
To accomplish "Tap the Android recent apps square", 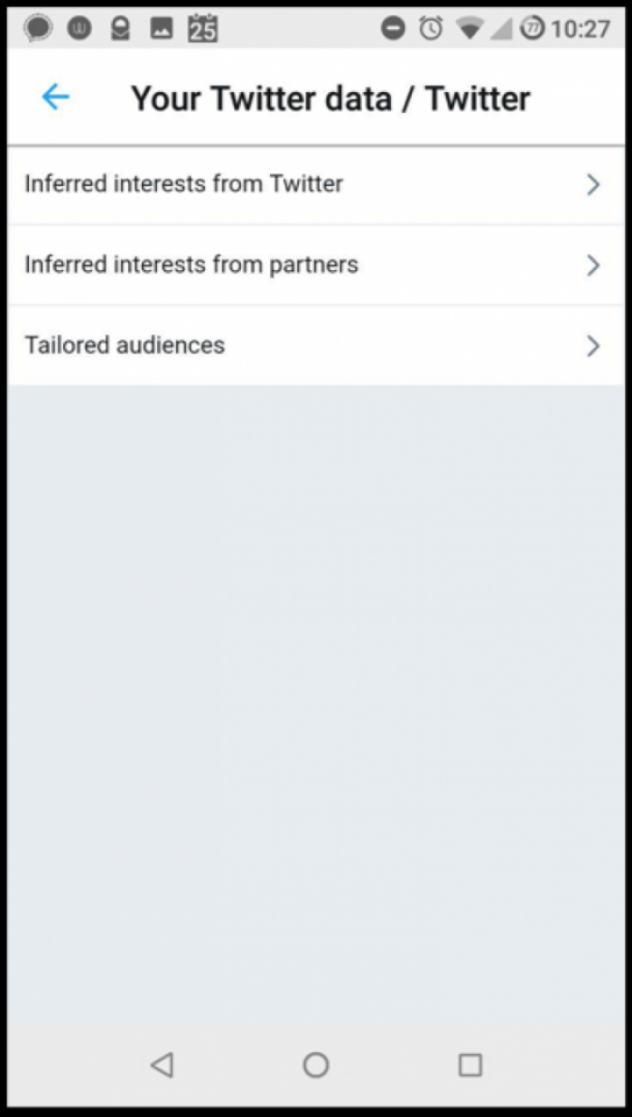I will pyautogui.click(x=470, y=1065).
